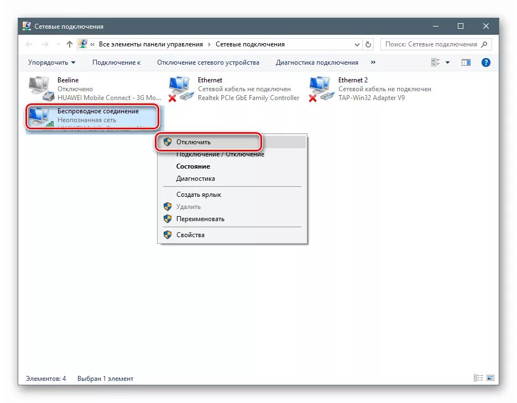
Task: Change view layout icon
Action: pyautogui.click(x=436, y=62)
